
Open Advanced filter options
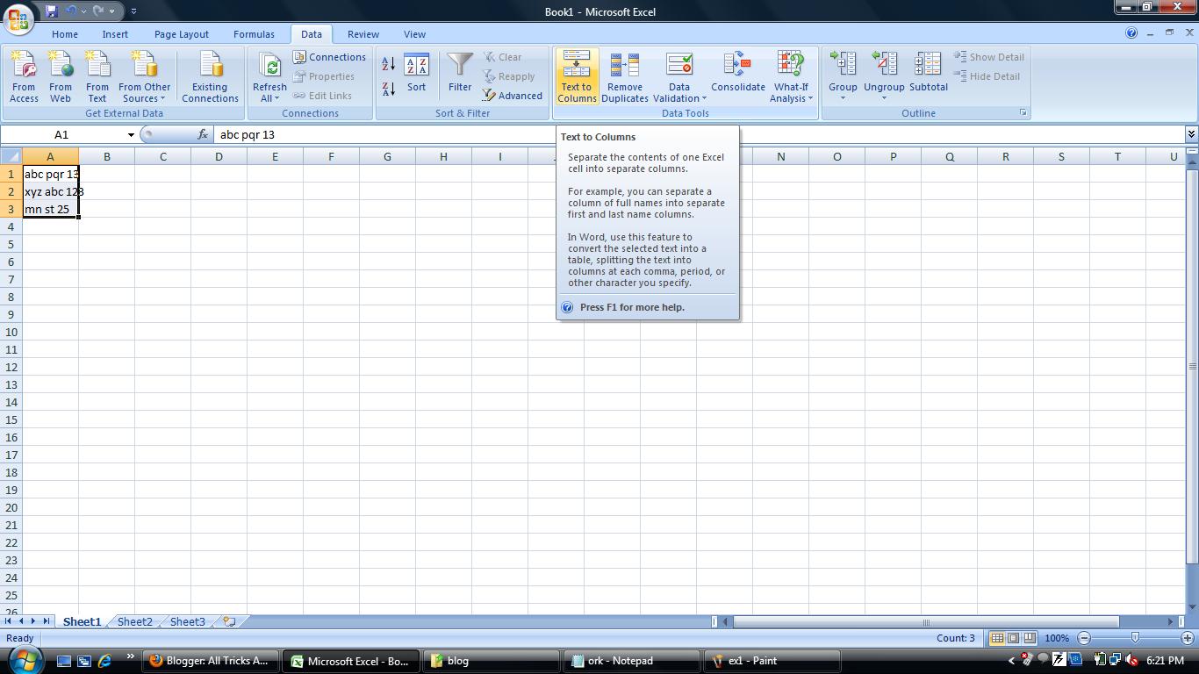513,96
